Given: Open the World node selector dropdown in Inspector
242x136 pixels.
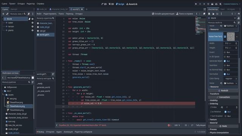Looking at the screenshot, I should 222,18.
